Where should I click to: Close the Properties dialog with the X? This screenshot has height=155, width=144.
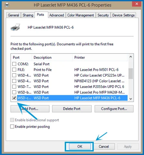click(x=137, y=4)
